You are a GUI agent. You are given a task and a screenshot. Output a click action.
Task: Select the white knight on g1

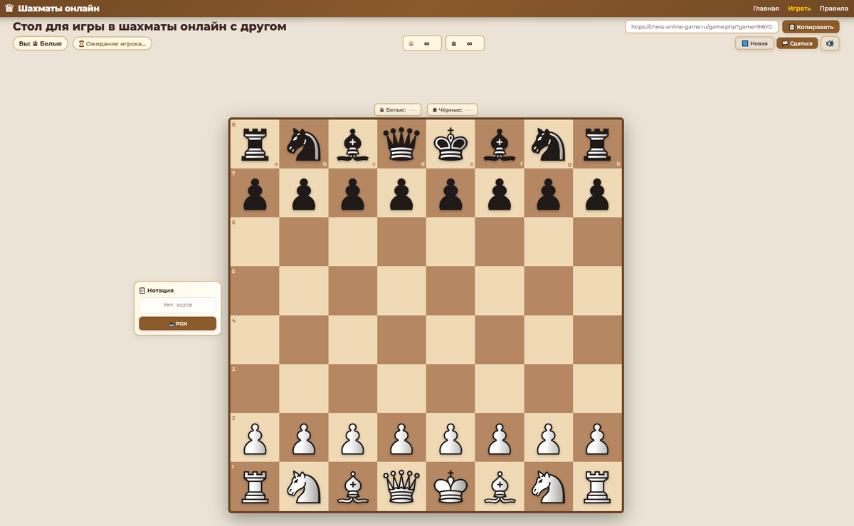tap(549, 486)
